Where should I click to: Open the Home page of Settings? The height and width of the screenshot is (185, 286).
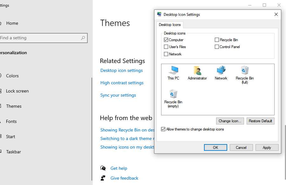[x=12, y=23]
